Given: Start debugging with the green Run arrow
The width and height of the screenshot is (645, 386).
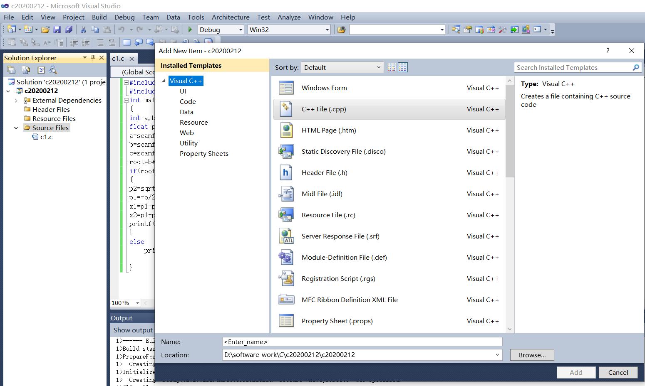Looking at the screenshot, I should click(x=190, y=30).
